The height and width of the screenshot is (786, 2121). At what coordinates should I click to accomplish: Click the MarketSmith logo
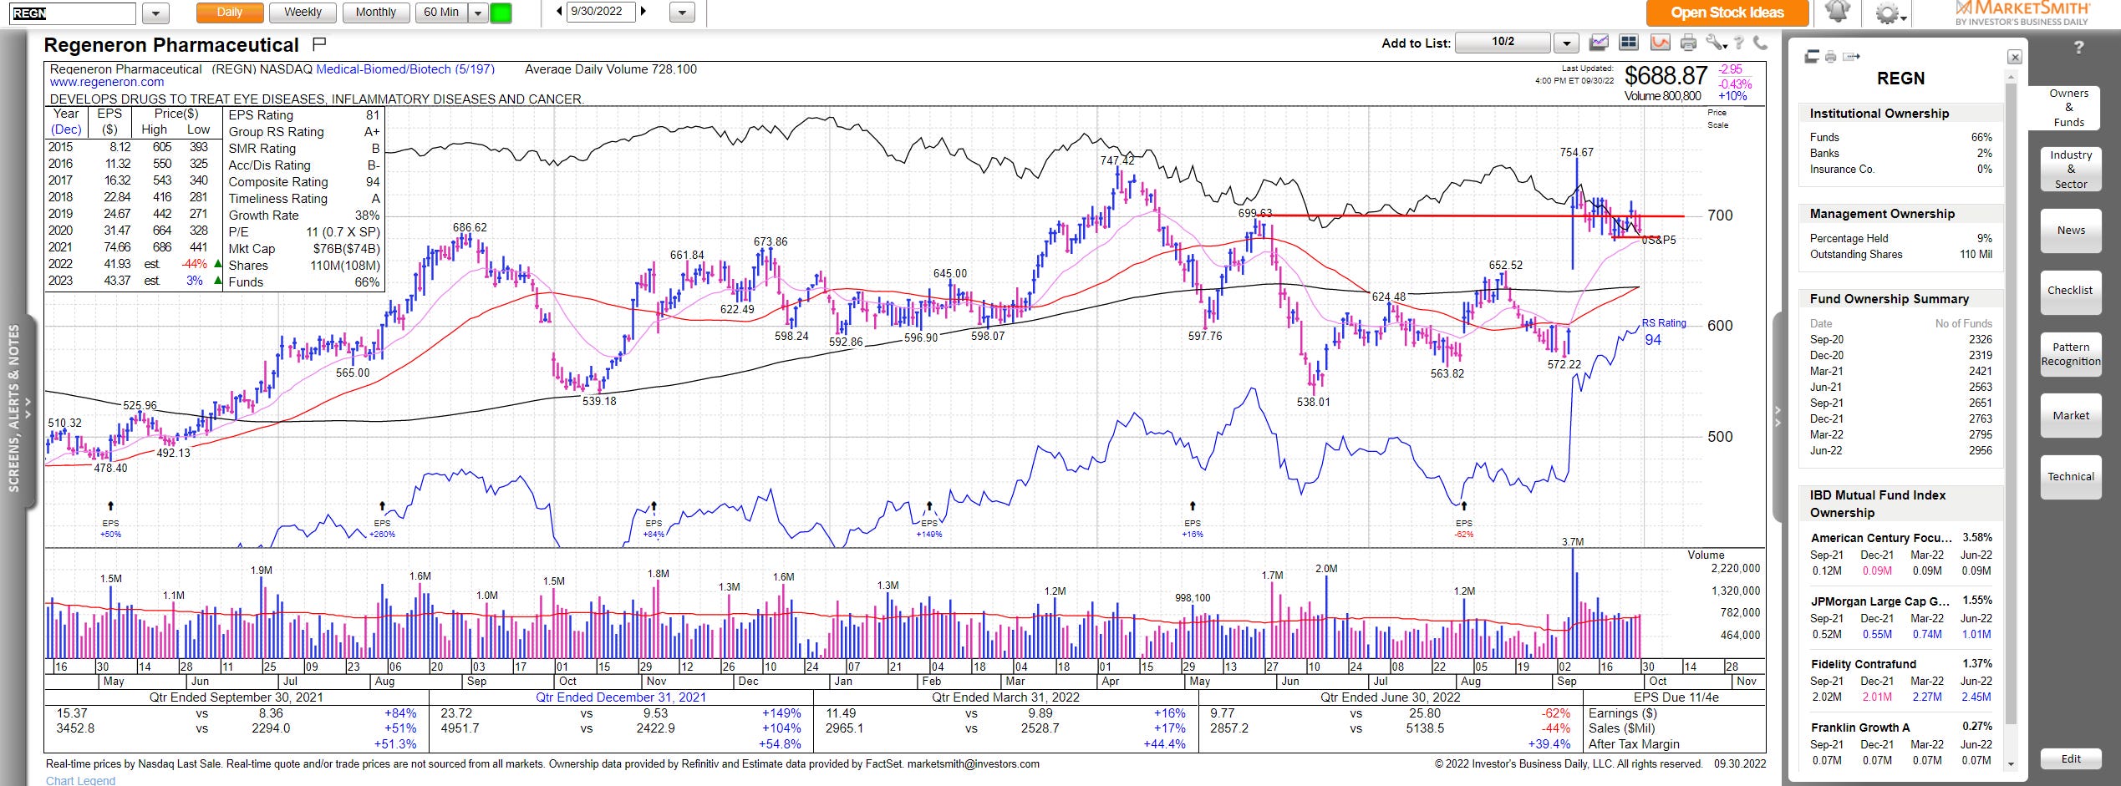2022,13
